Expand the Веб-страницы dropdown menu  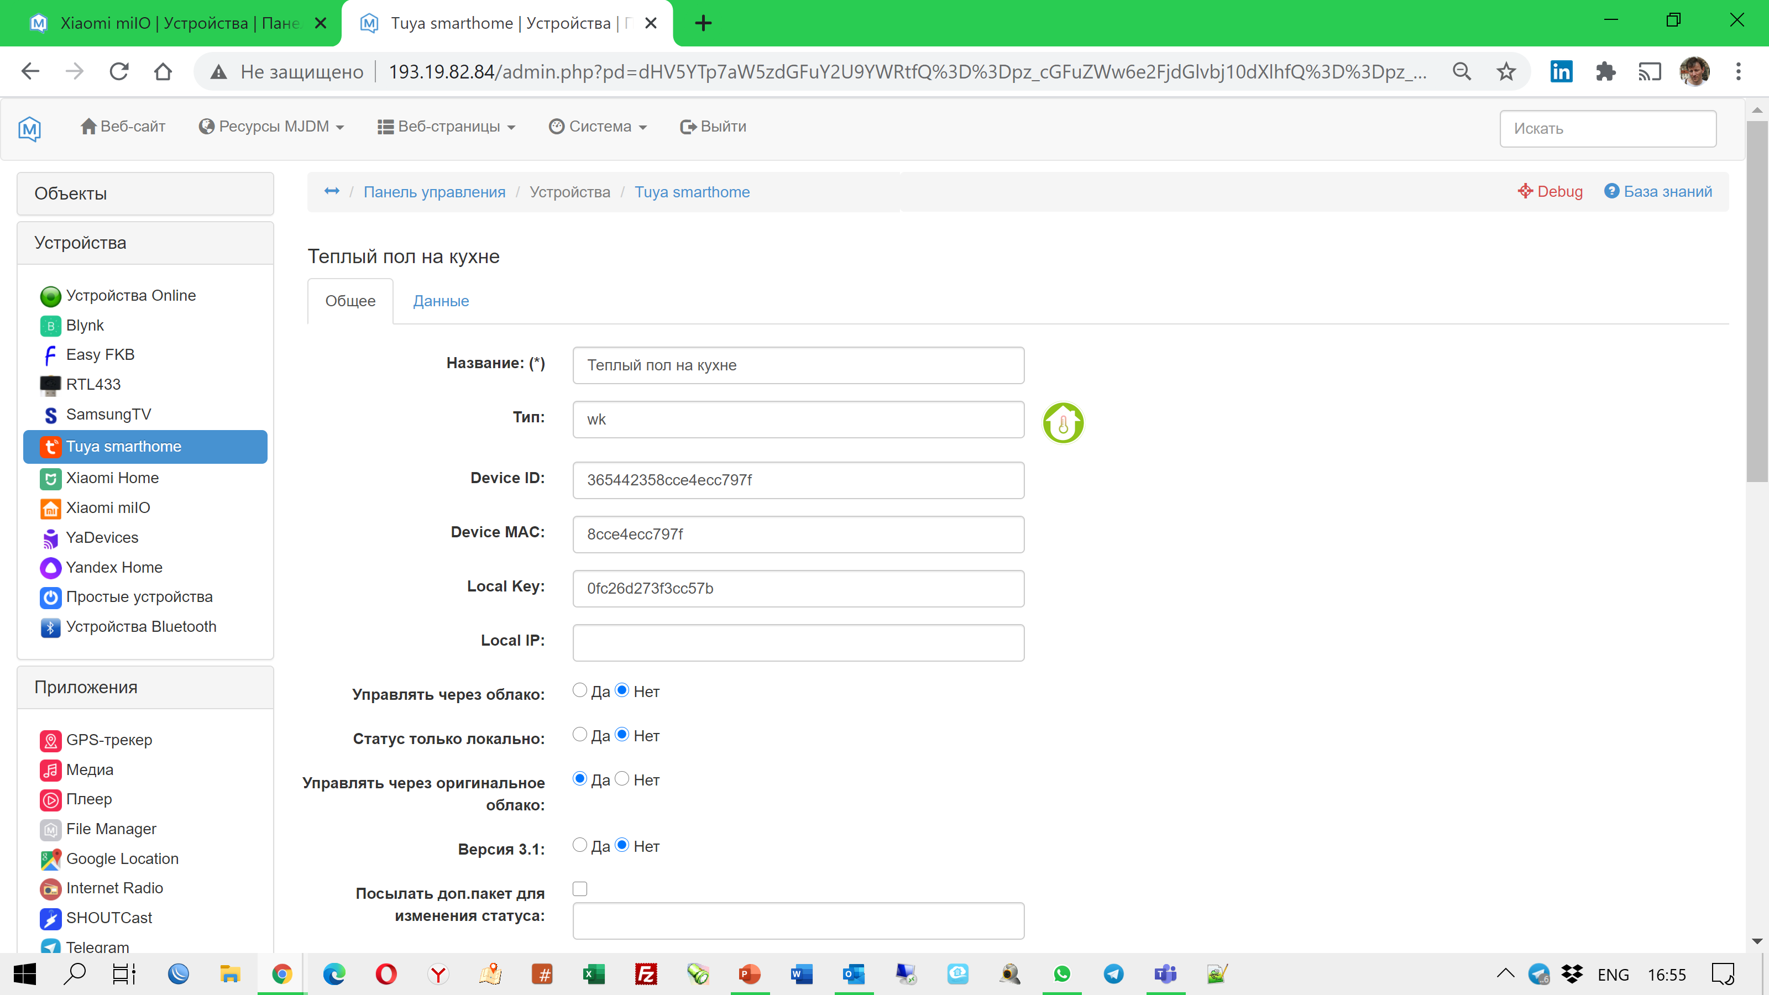pyautogui.click(x=446, y=127)
